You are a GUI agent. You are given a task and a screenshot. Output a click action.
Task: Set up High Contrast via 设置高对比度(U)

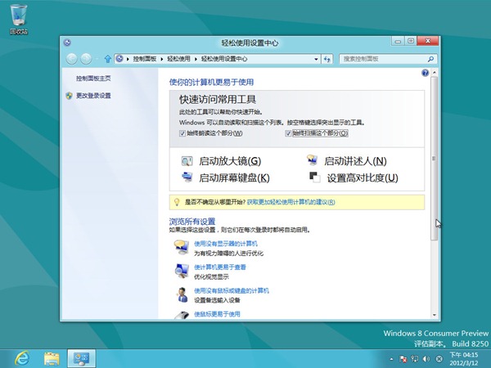point(363,177)
